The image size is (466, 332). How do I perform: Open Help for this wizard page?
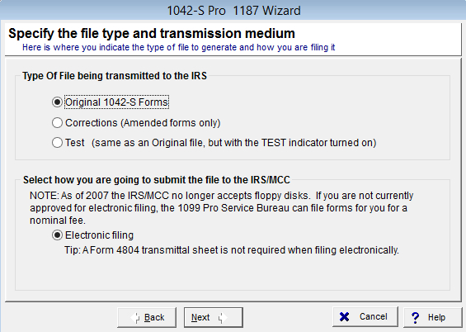tap(433, 317)
